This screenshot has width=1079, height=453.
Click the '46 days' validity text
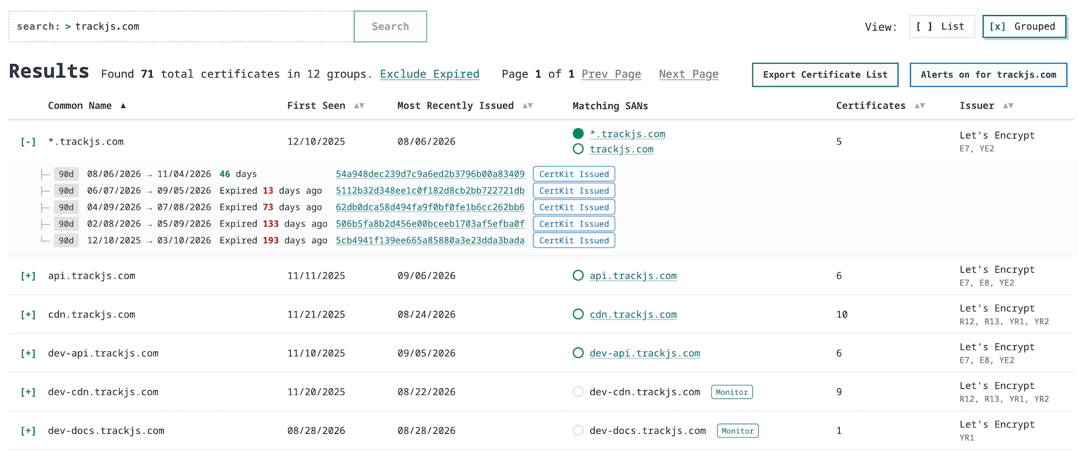point(238,174)
